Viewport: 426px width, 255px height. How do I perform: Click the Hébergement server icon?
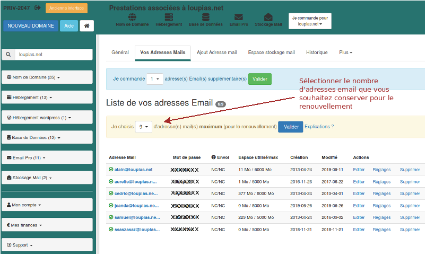click(x=169, y=17)
